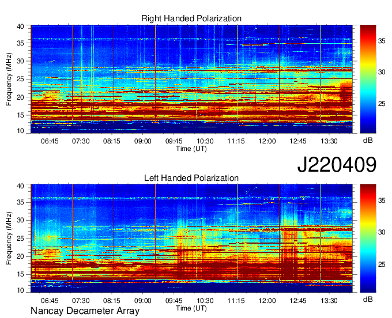Click the color bar beside the right-handed plot
This screenshot has width=392, height=318.
pyautogui.click(x=368, y=79)
